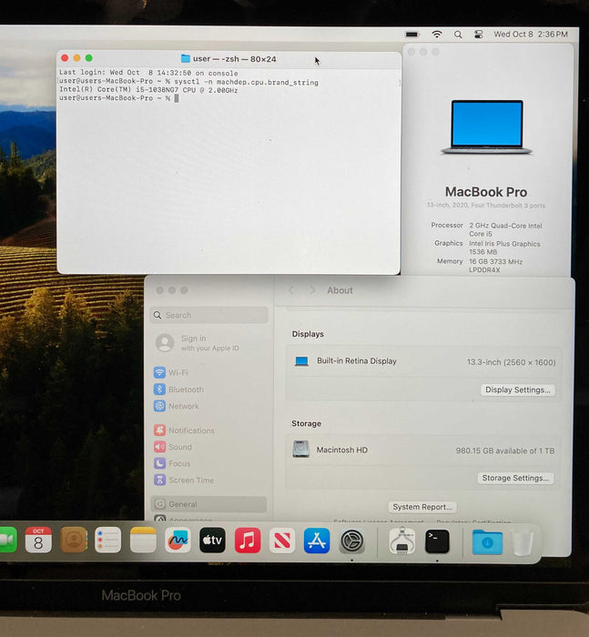Viewport: 589px width, 637px height.
Task: Open the Notes app in the Dock
Action: 143,540
